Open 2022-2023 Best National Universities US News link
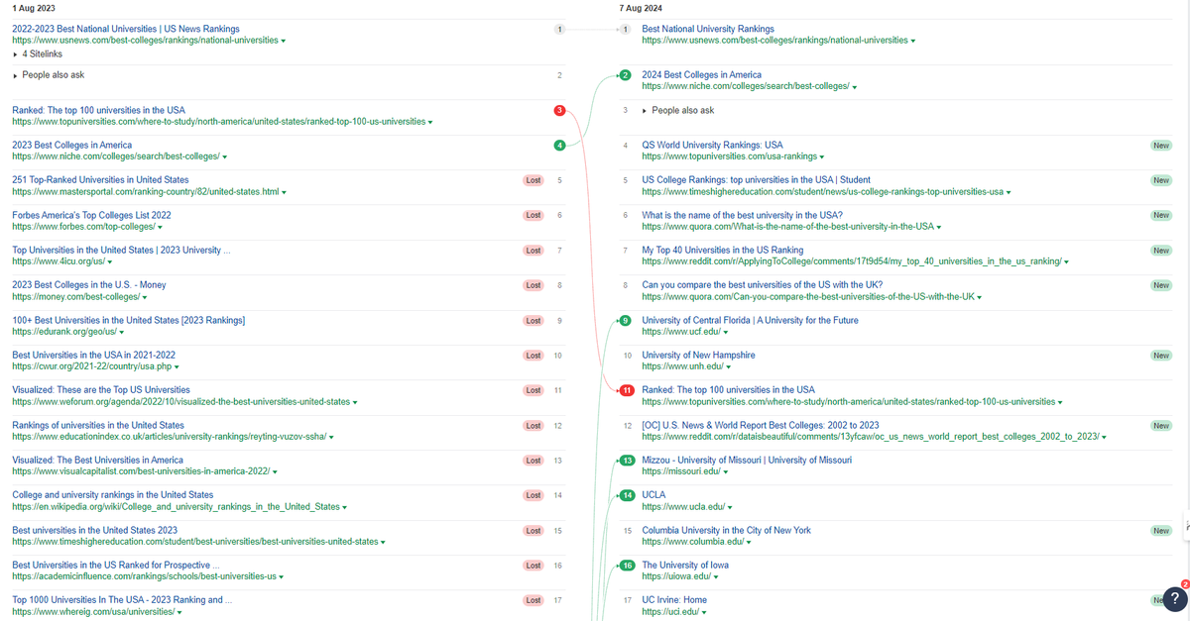 (126, 29)
